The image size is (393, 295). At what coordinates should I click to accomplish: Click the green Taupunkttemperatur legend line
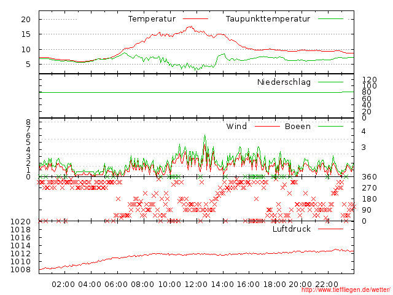[330, 19]
